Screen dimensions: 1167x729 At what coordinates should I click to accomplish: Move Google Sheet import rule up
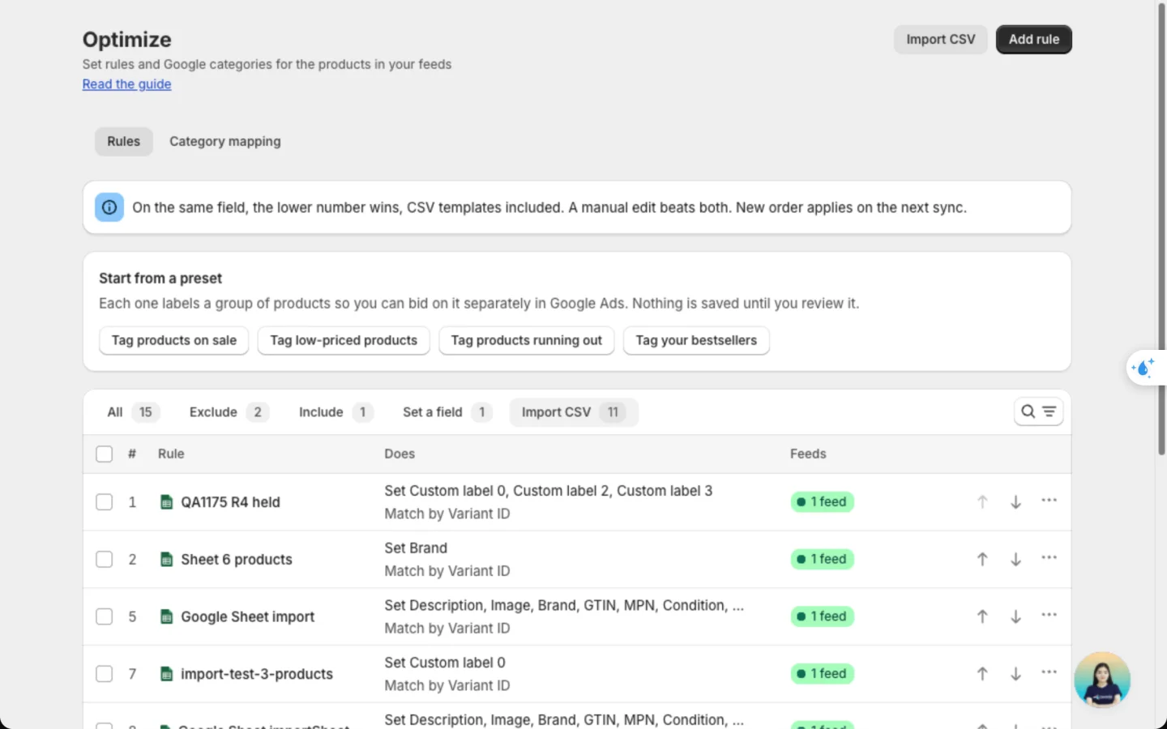point(982,616)
